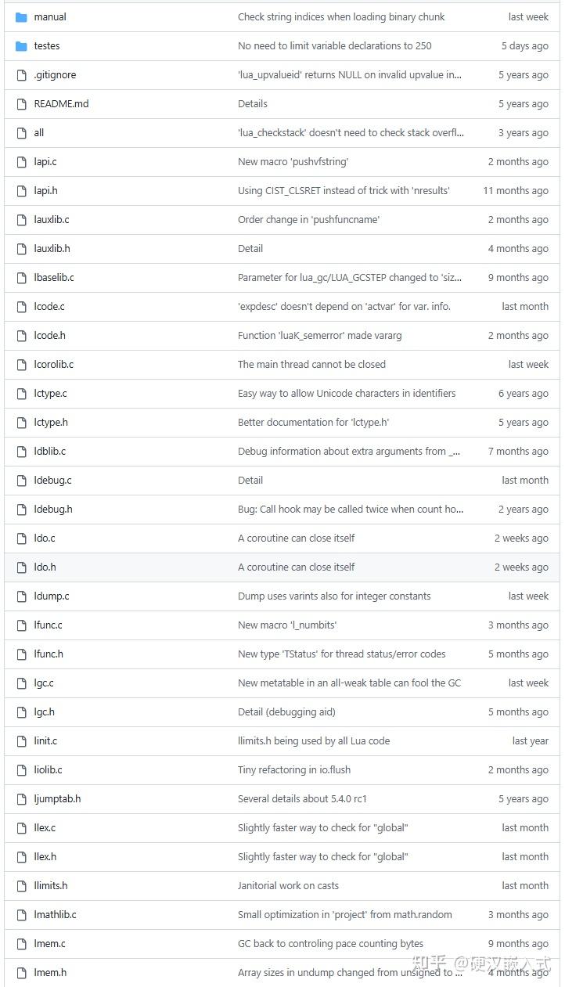The image size is (565, 987).
Task: Click the file icon beside README.md
Action: click(x=21, y=104)
